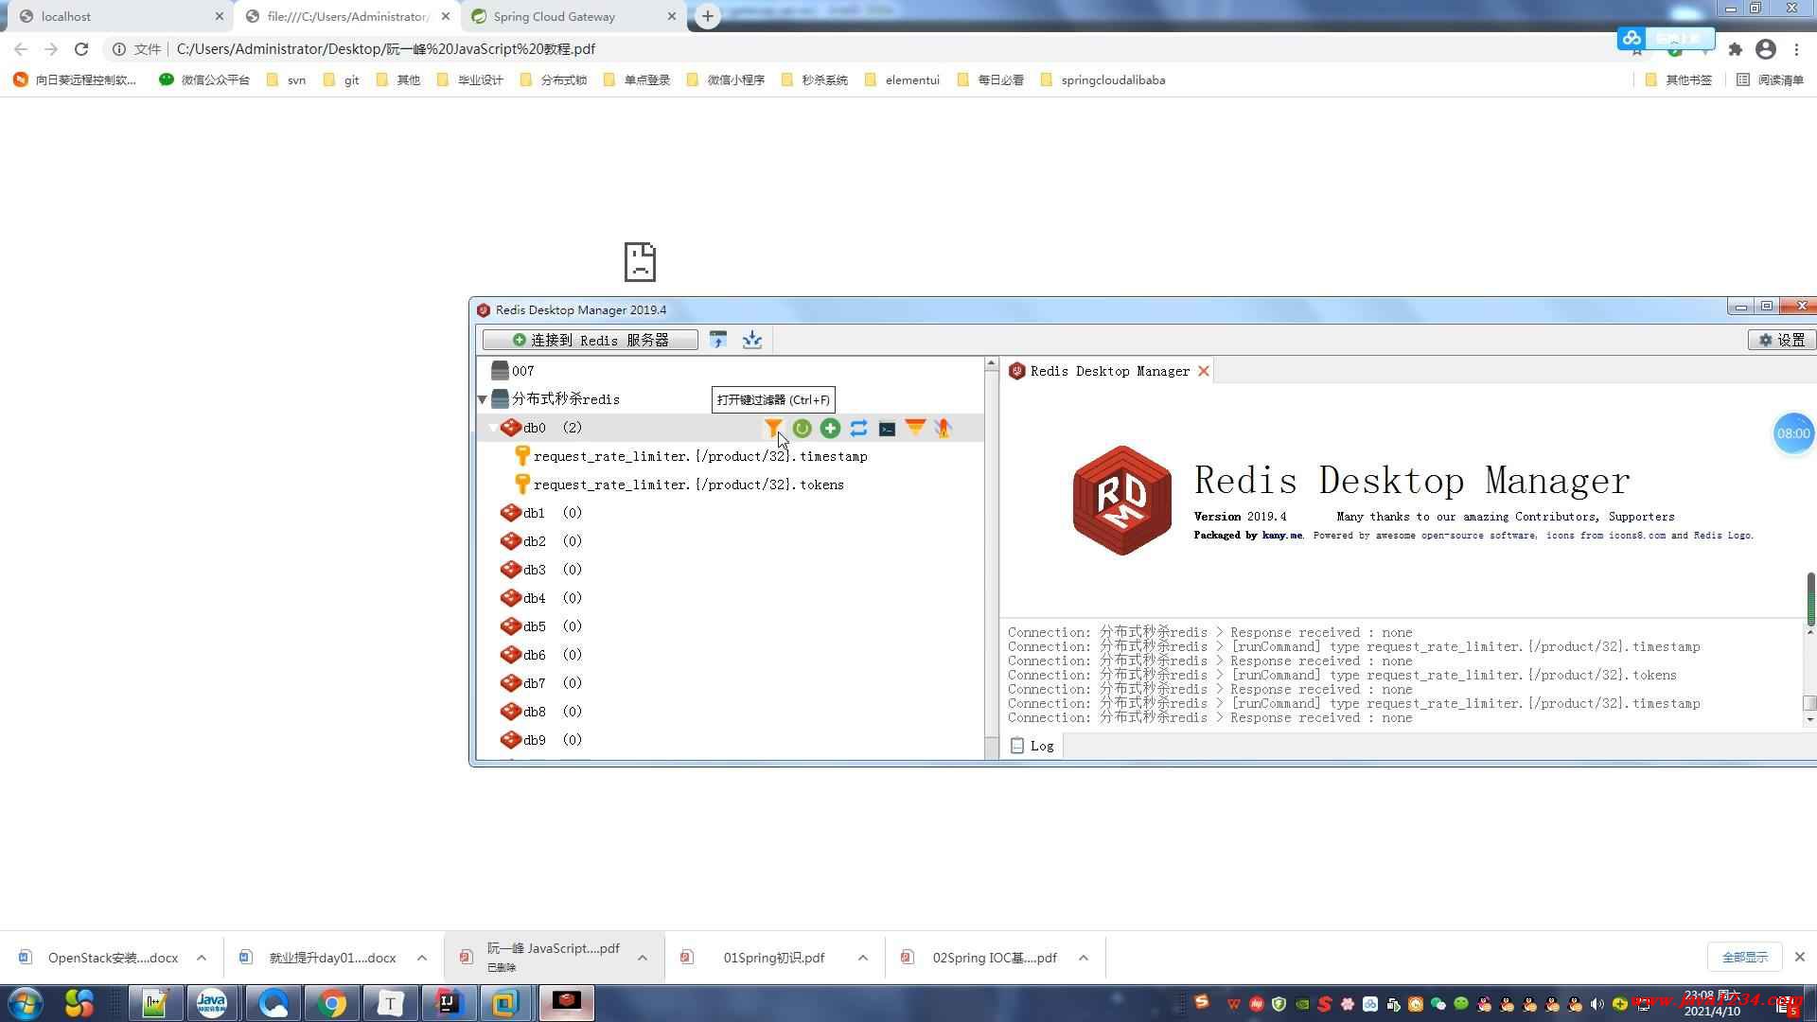Image resolution: width=1817 pixels, height=1022 pixels.
Task: Click the orange striped filter icon on db0
Action: click(x=915, y=428)
